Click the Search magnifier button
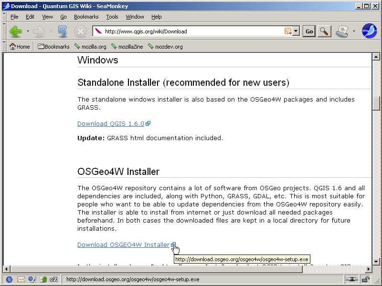382x286 pixels. pos(324,31)
